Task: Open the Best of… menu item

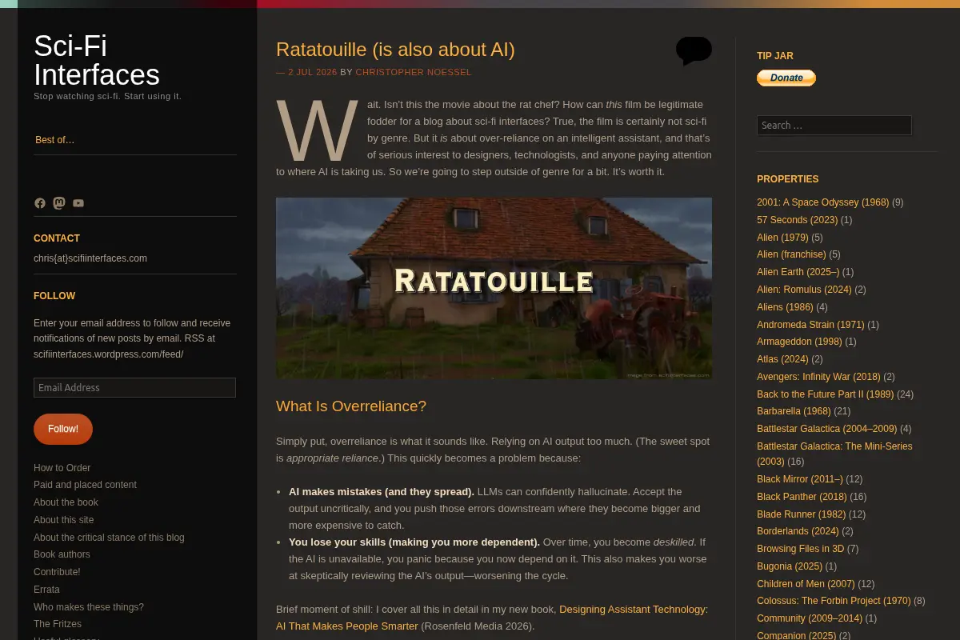Action: point(55,140)
